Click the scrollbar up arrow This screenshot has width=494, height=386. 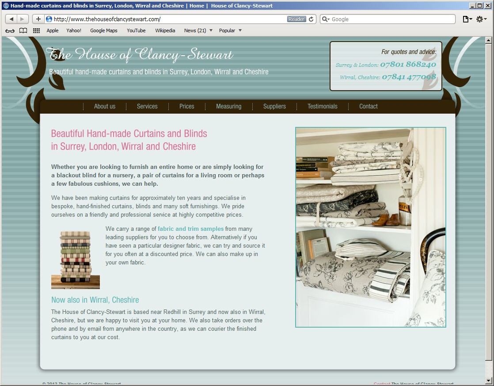(x=488, y=40)
